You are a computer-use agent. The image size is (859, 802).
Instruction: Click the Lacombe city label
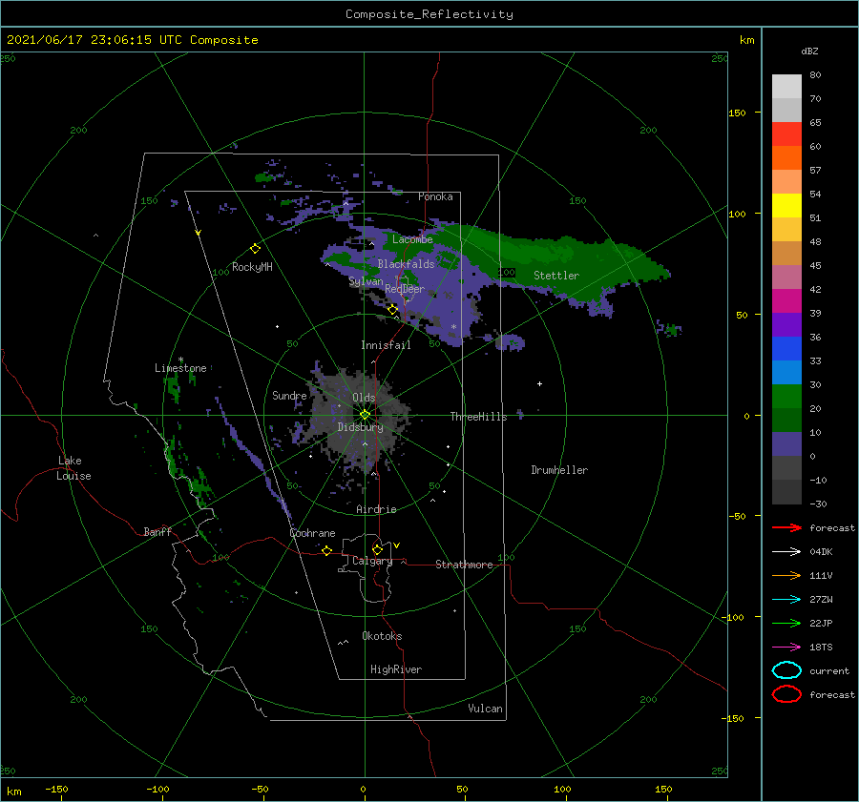412,239
